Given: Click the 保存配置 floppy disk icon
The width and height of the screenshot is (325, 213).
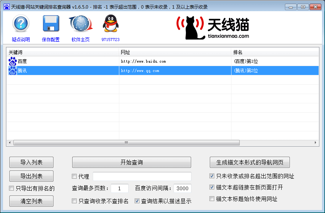Looking at the screenshot, I should [x=51, y=23].
